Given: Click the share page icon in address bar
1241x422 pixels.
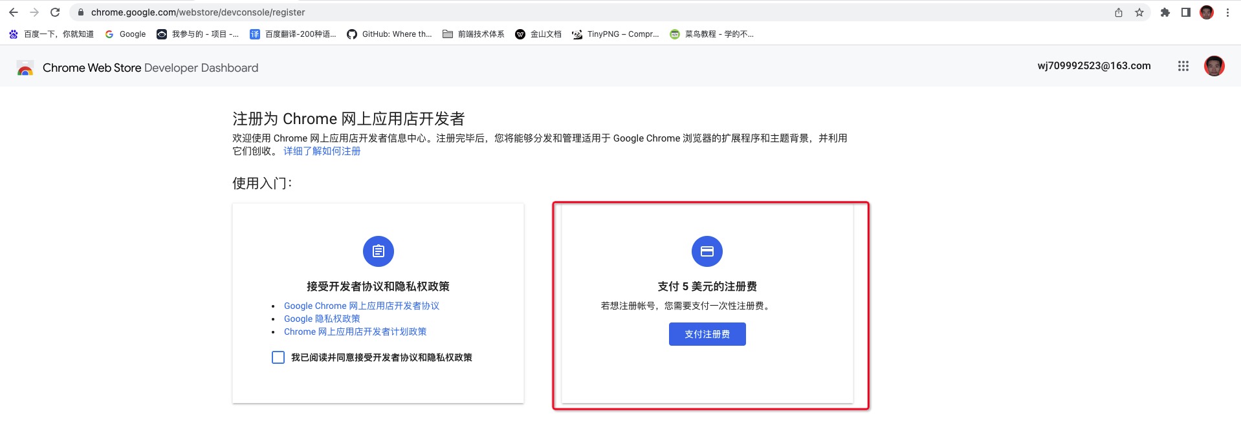Looking at the screenshot, I should pos(1119,12).
